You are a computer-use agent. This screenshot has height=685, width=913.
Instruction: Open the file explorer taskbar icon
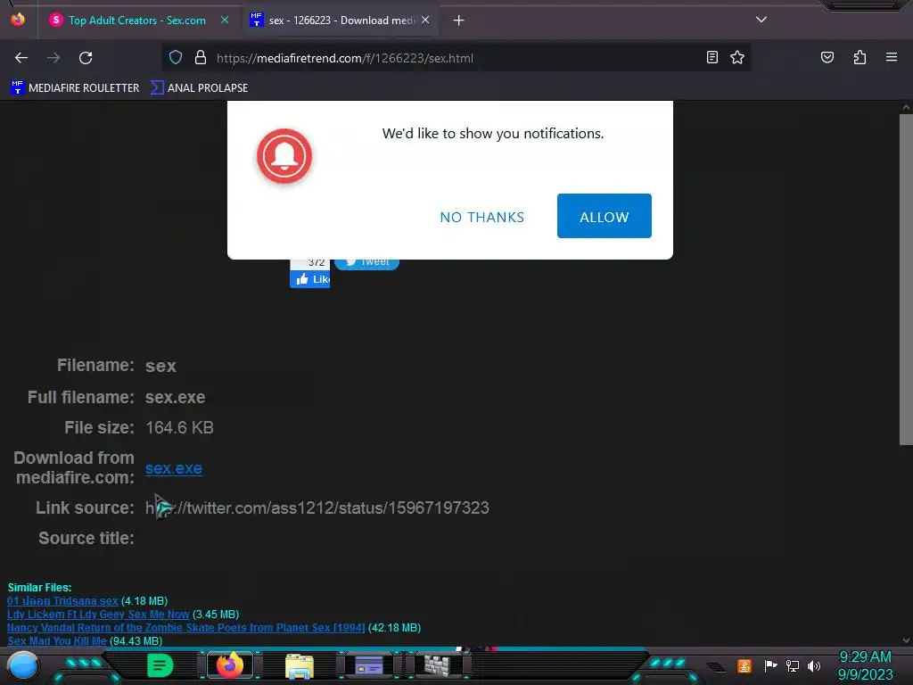point(300,666)
